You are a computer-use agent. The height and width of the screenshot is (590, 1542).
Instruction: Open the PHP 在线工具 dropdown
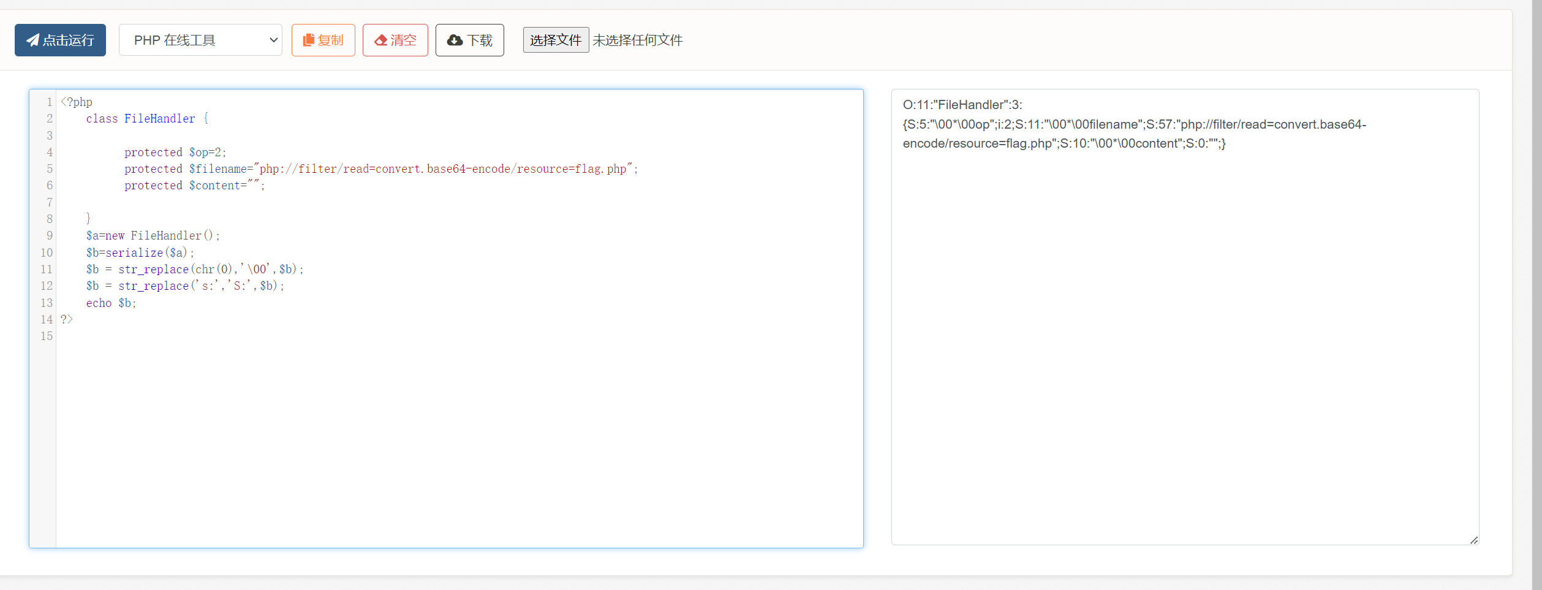[x=200, y=40]
